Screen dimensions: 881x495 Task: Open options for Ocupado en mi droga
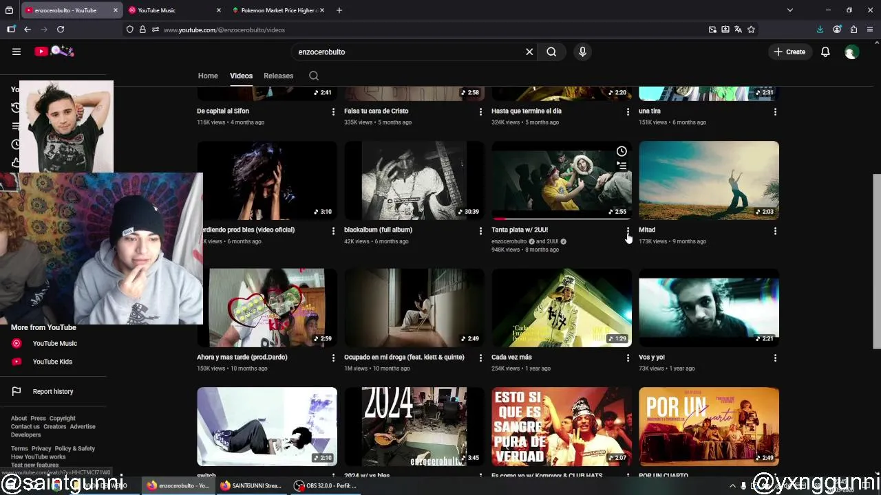coord(480,358)
